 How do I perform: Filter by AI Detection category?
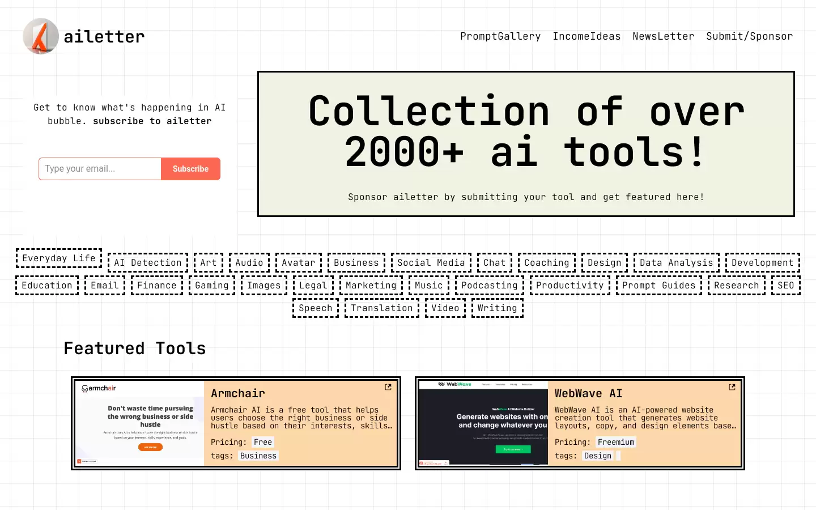click(x=148, y=262)
